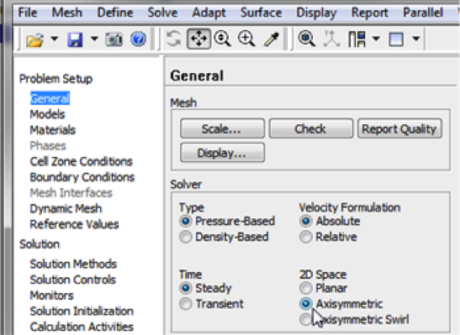The width and height of the screenshot is (460, 335).
Task: Click the Scale... button
Action: [x=222, y=128]
